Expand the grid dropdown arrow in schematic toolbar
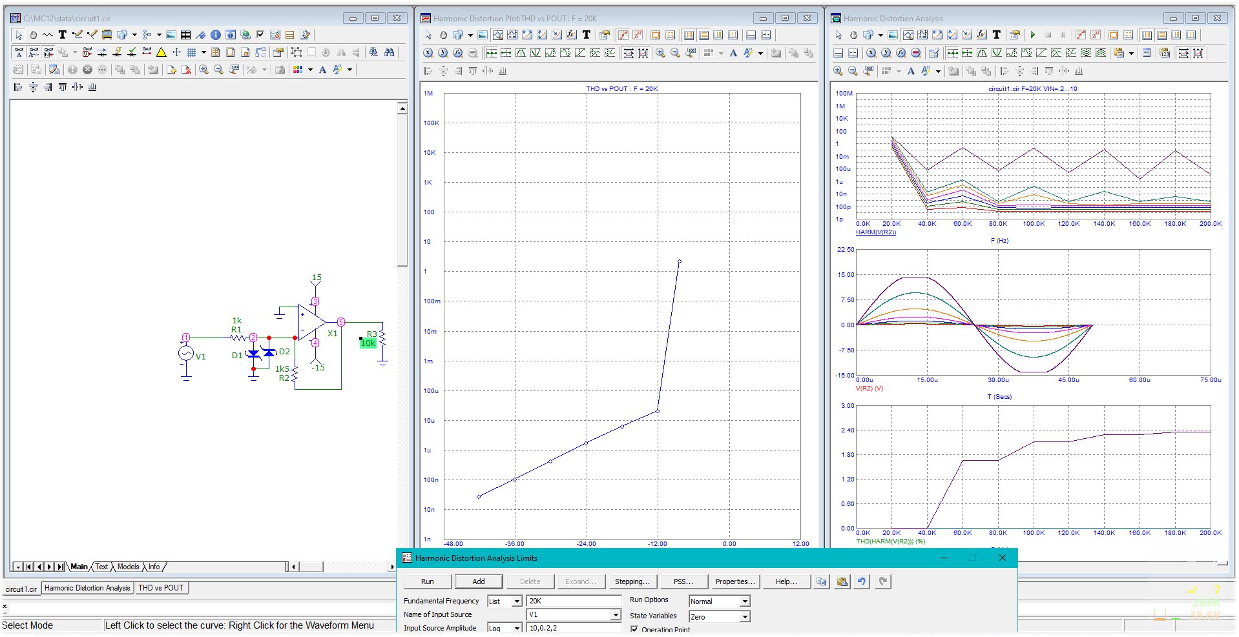This screenshot has width=1239, height=637. 203,52
